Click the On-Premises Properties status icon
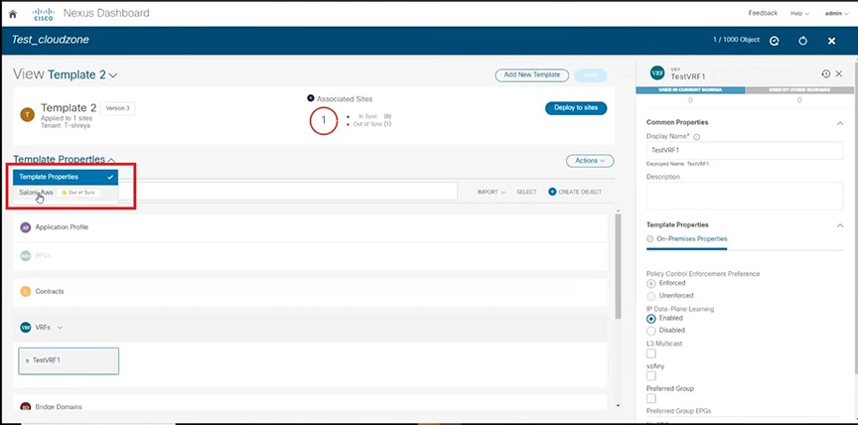 point(649,239)
